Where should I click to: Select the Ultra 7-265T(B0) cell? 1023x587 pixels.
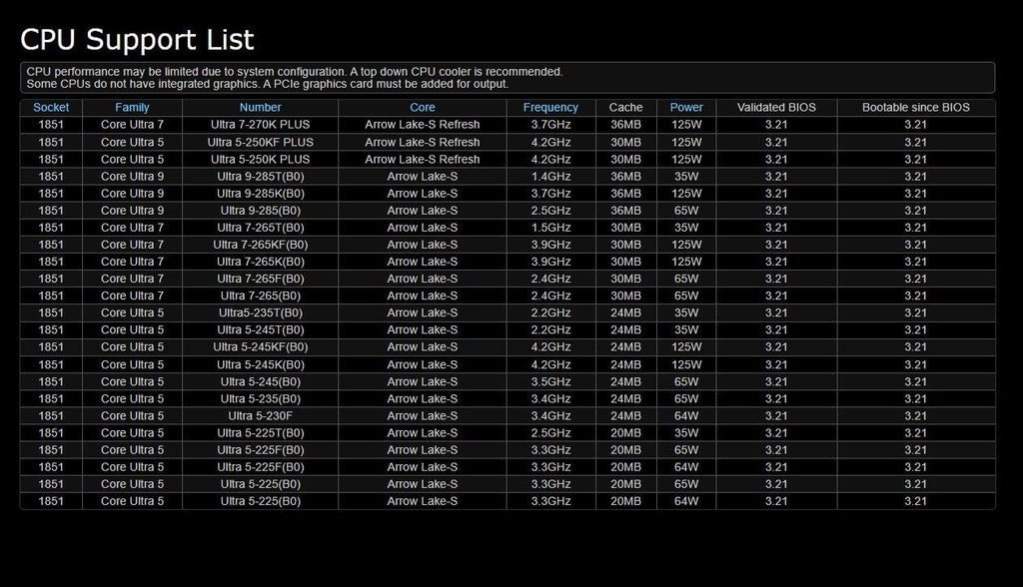[261, 227]
